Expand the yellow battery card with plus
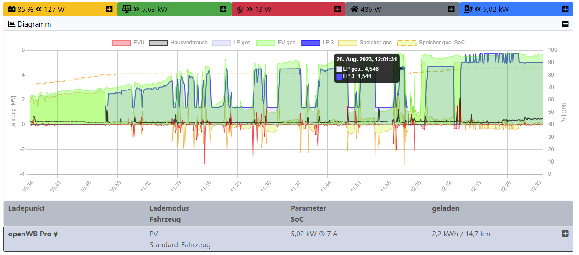Image resolution: width=579 pixels, height=255 pixels. click(x=109, y=9)
